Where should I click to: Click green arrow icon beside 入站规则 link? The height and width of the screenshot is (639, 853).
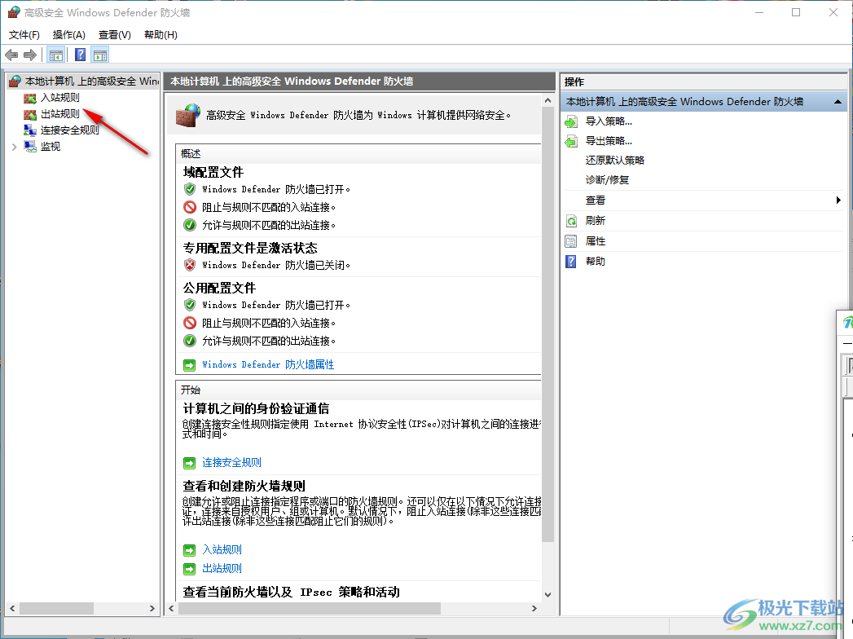click(189, 550)
